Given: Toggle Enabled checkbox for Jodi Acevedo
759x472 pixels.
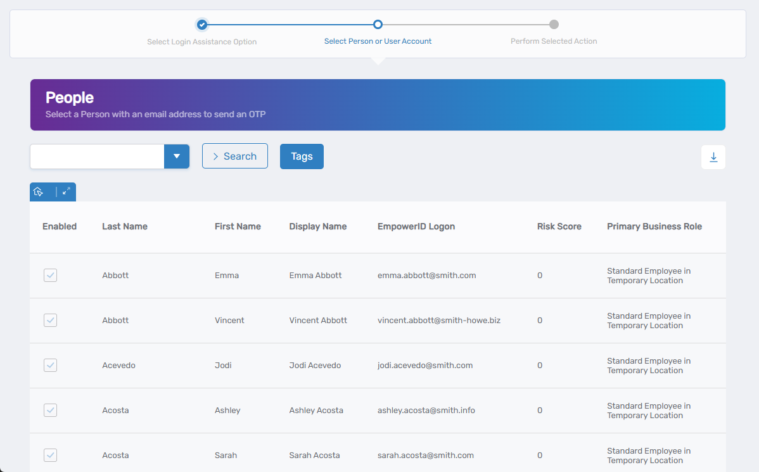Looking at the screenshot, I should click(51, 366).
